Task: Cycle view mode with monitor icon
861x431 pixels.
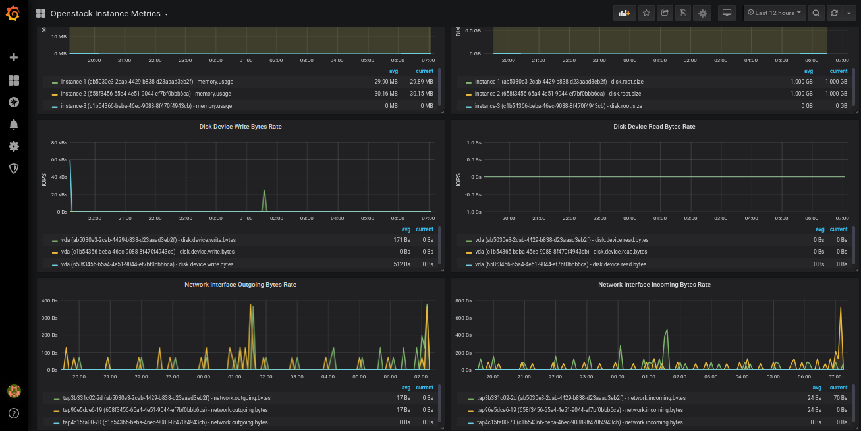Action: [727, 13]
